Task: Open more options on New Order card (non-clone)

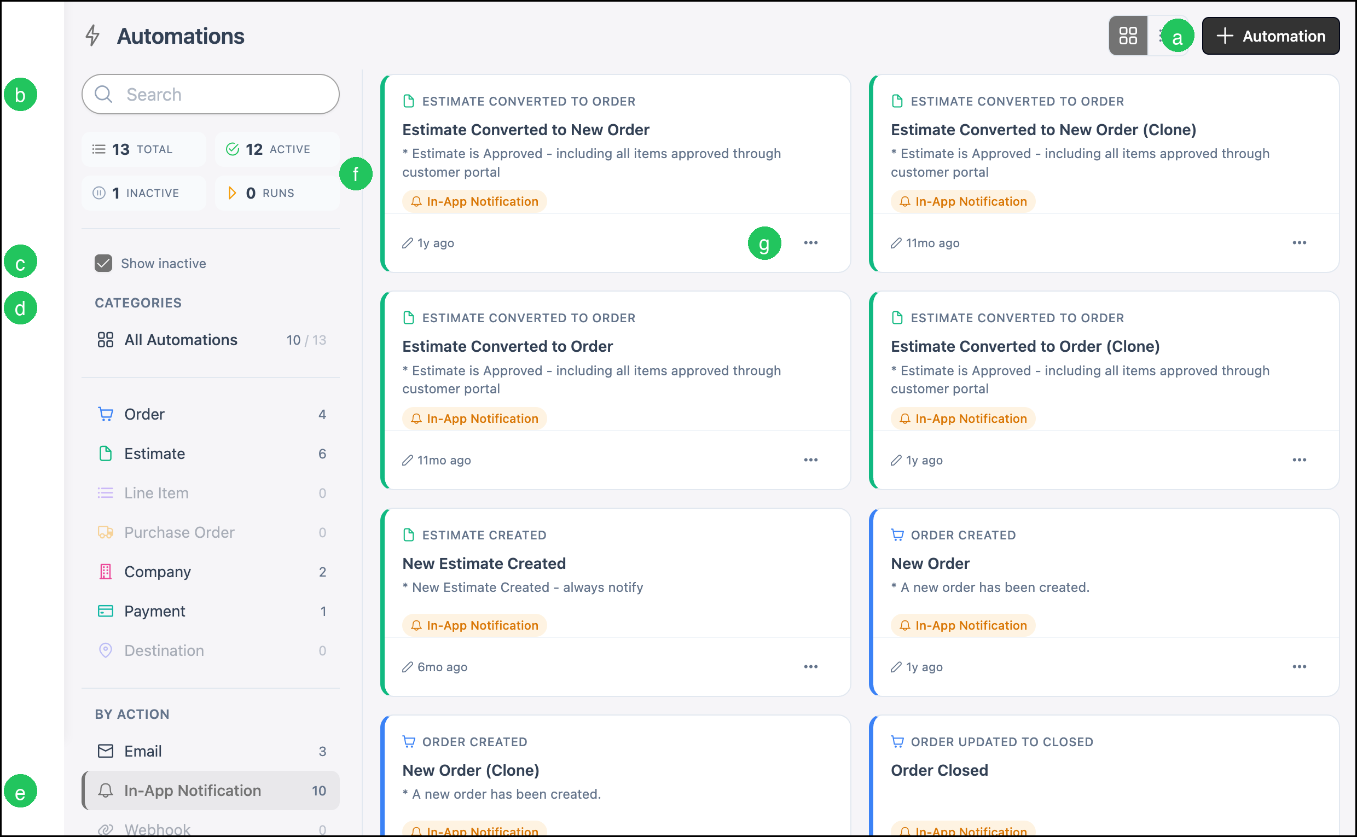Action: 1299,666
